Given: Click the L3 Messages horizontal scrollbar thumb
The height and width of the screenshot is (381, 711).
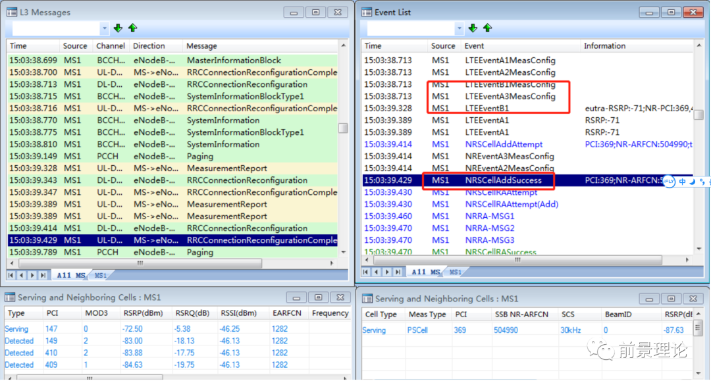Looking at the screenshot, I should pos(140,263).
